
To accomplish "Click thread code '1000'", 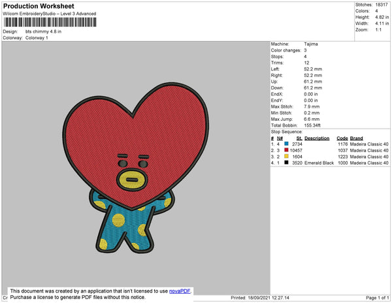I will 343,163.
